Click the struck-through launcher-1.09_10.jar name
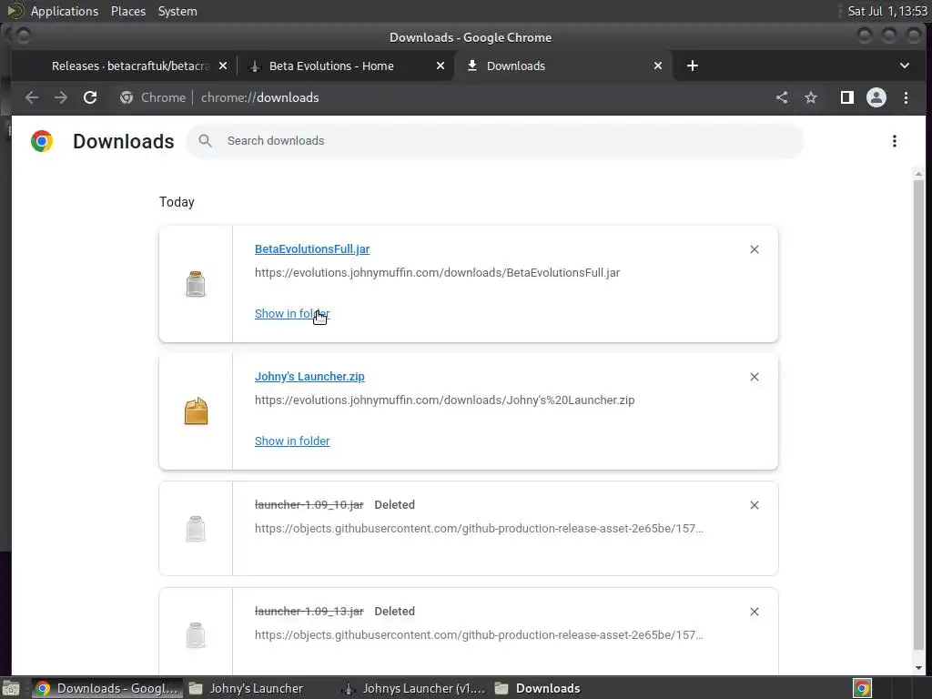 (x=309, y=504)
